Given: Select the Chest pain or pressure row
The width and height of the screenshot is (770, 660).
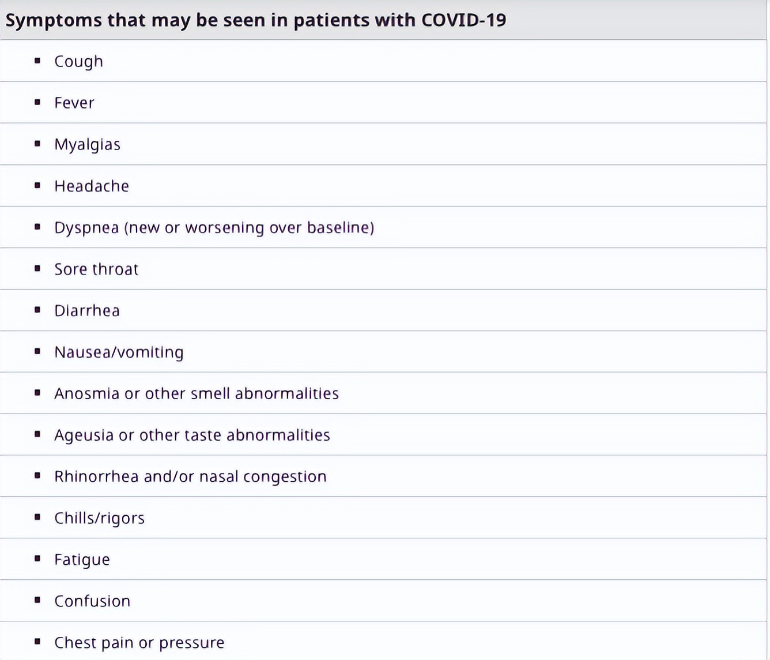Looking at the screenshot, I should [139, 643].
